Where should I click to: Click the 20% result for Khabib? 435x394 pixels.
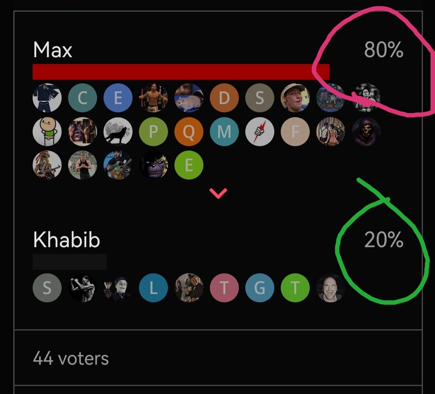point(383,240)
